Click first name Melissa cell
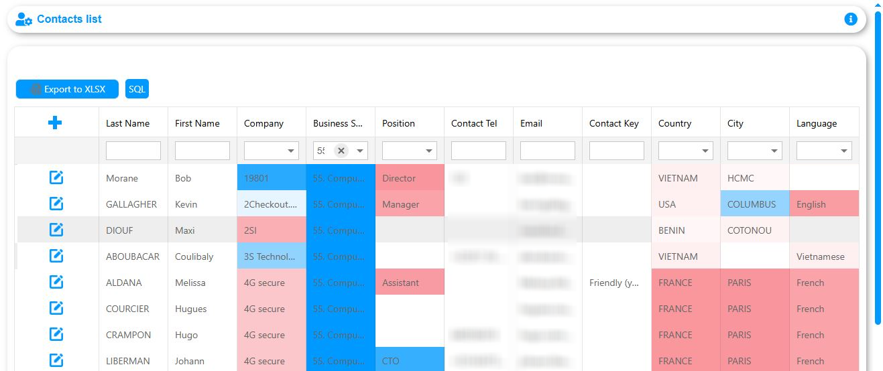The height and width of the screenshot is (371, 883). tap(202, 283)
